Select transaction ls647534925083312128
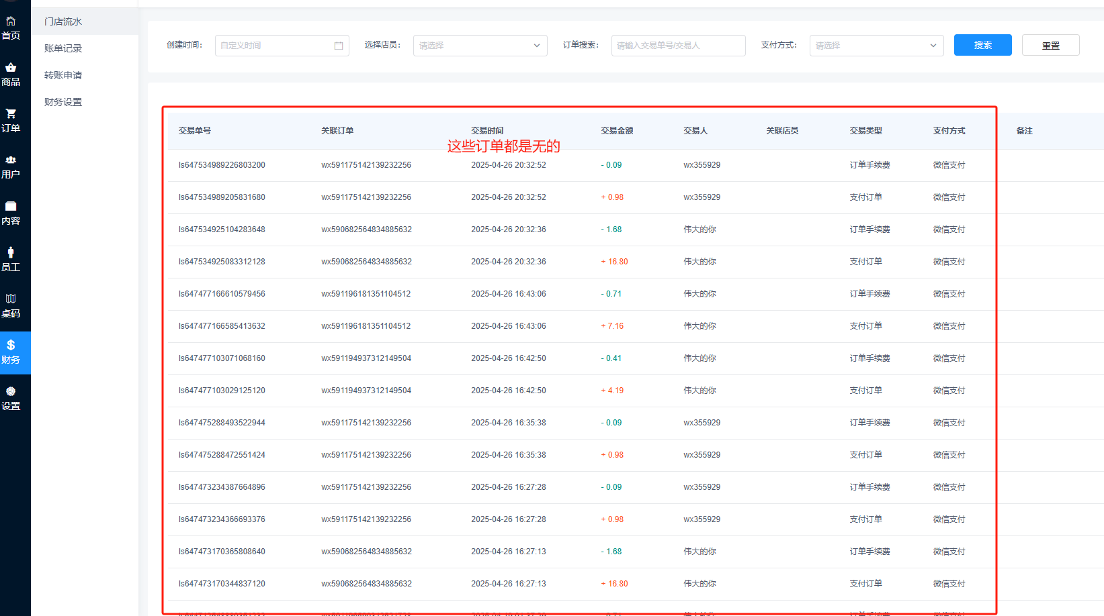 click(x=222, y=262)
